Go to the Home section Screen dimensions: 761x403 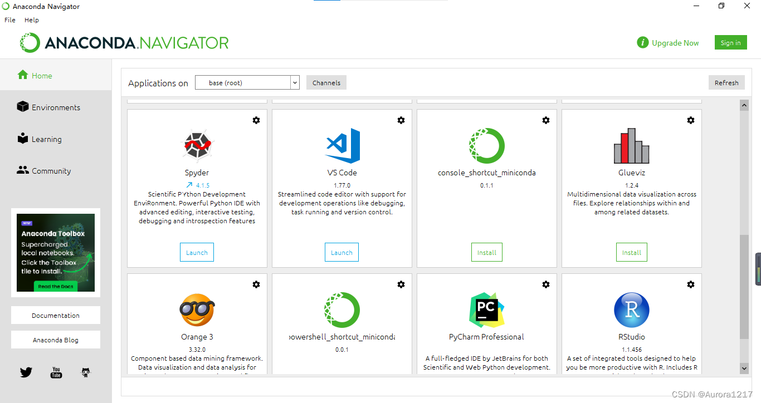point(56,75)
